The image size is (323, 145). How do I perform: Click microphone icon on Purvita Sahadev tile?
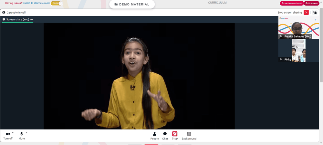281,36
